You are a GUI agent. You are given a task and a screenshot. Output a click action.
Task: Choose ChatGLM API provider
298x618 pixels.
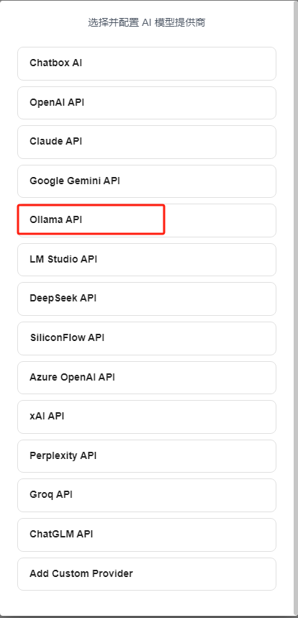coord(147,535)
